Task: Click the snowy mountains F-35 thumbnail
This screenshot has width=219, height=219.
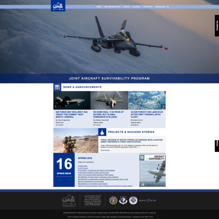Action: click(x=147, y=100)
